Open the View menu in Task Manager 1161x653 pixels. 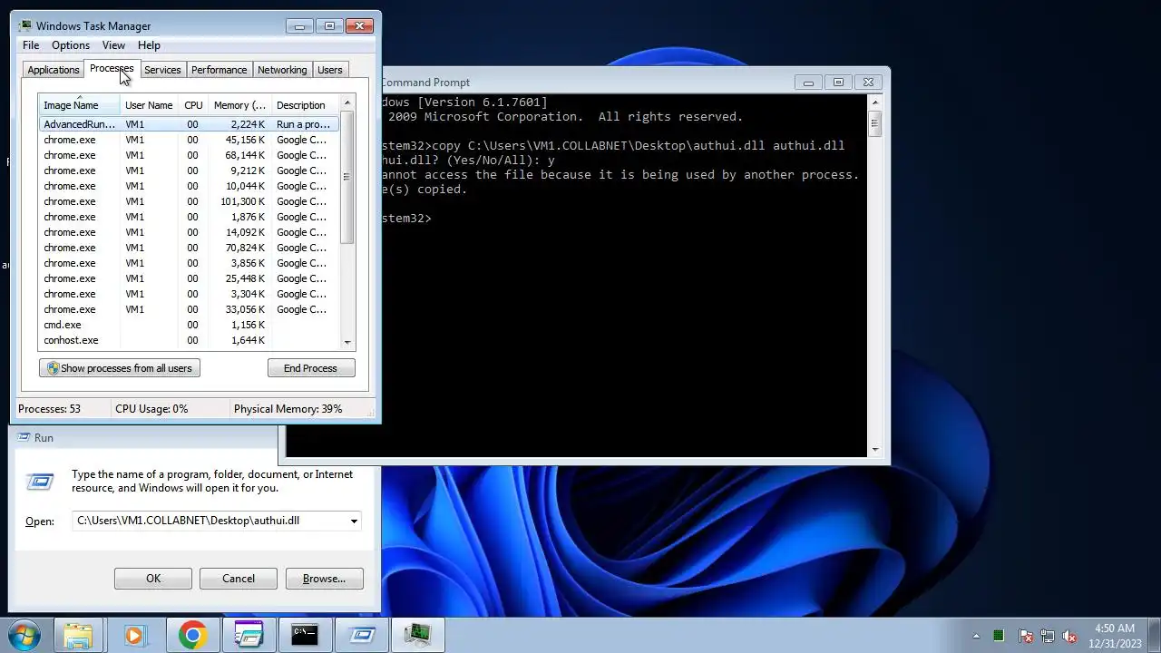click(x=113, y=45)
